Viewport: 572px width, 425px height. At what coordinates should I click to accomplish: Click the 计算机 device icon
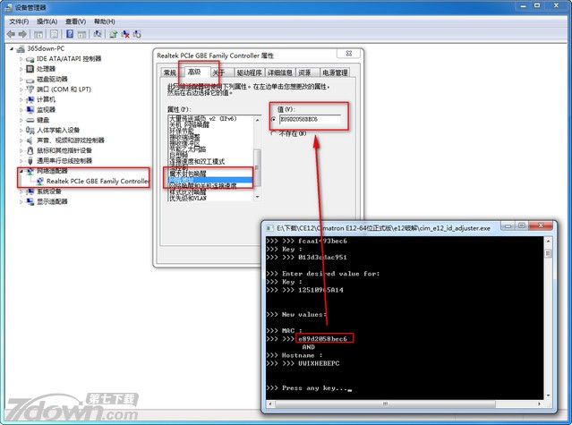pyautogui.click(x=30, y=99)
